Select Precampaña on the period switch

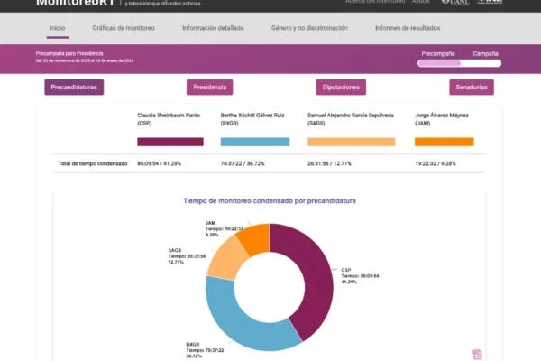tap(438, 63)
